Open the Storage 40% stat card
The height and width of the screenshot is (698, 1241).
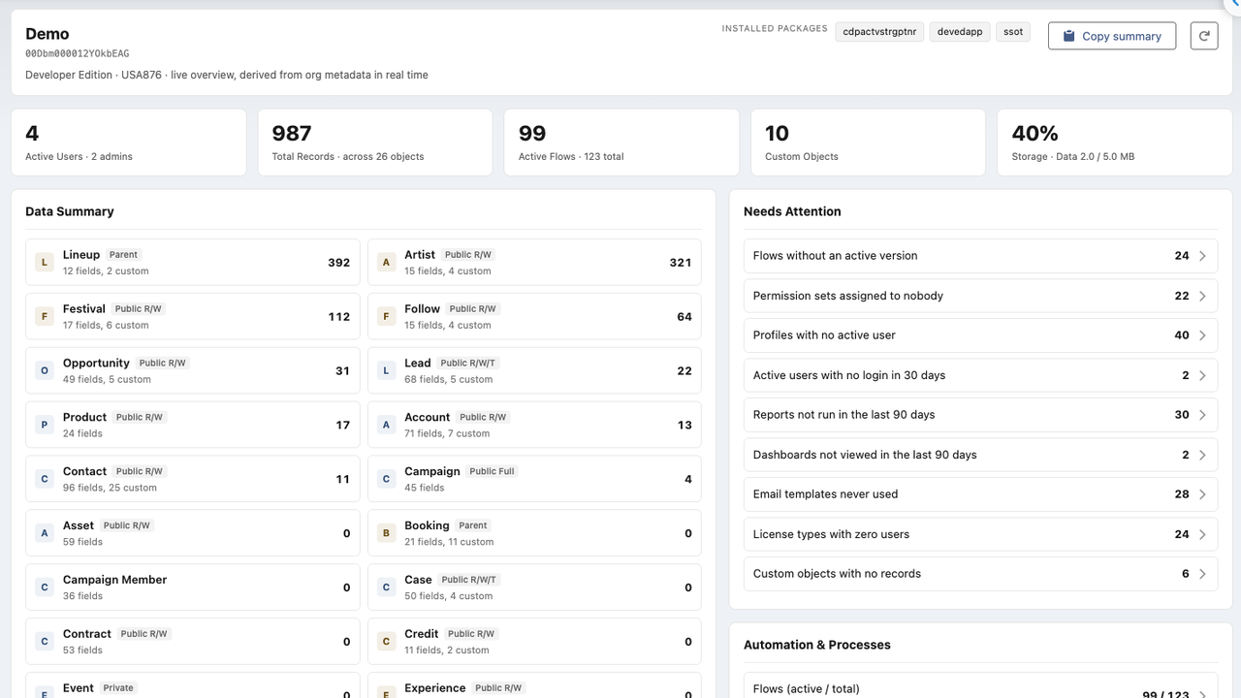point(1114,143)
